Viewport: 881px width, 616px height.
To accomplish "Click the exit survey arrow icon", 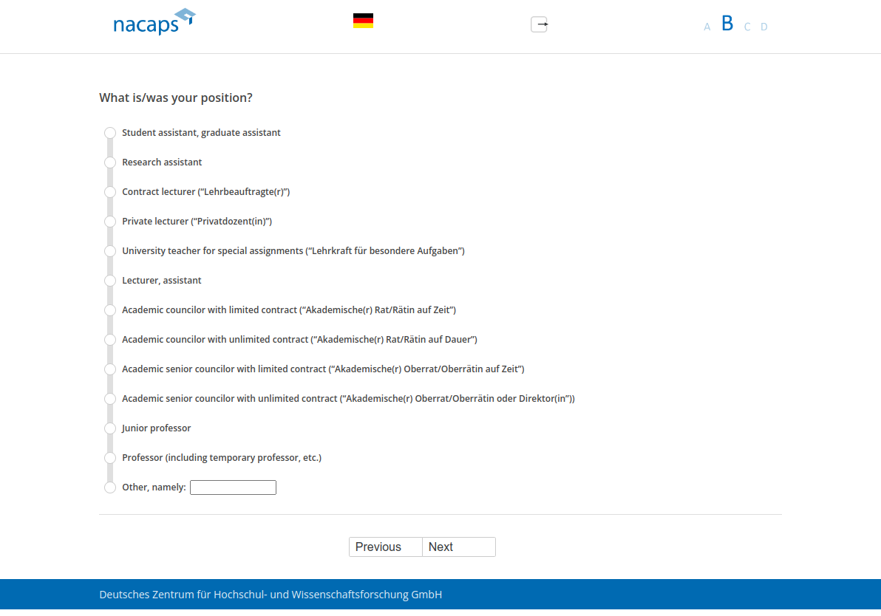I will click(540, 24).
